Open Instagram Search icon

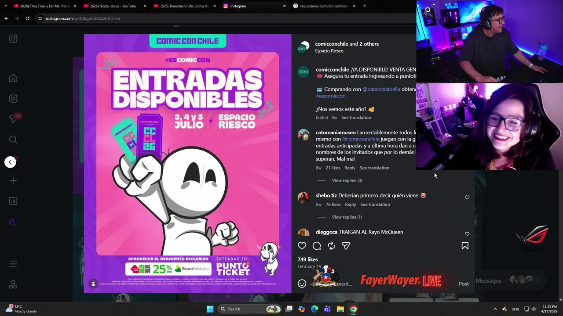[13, 140]
